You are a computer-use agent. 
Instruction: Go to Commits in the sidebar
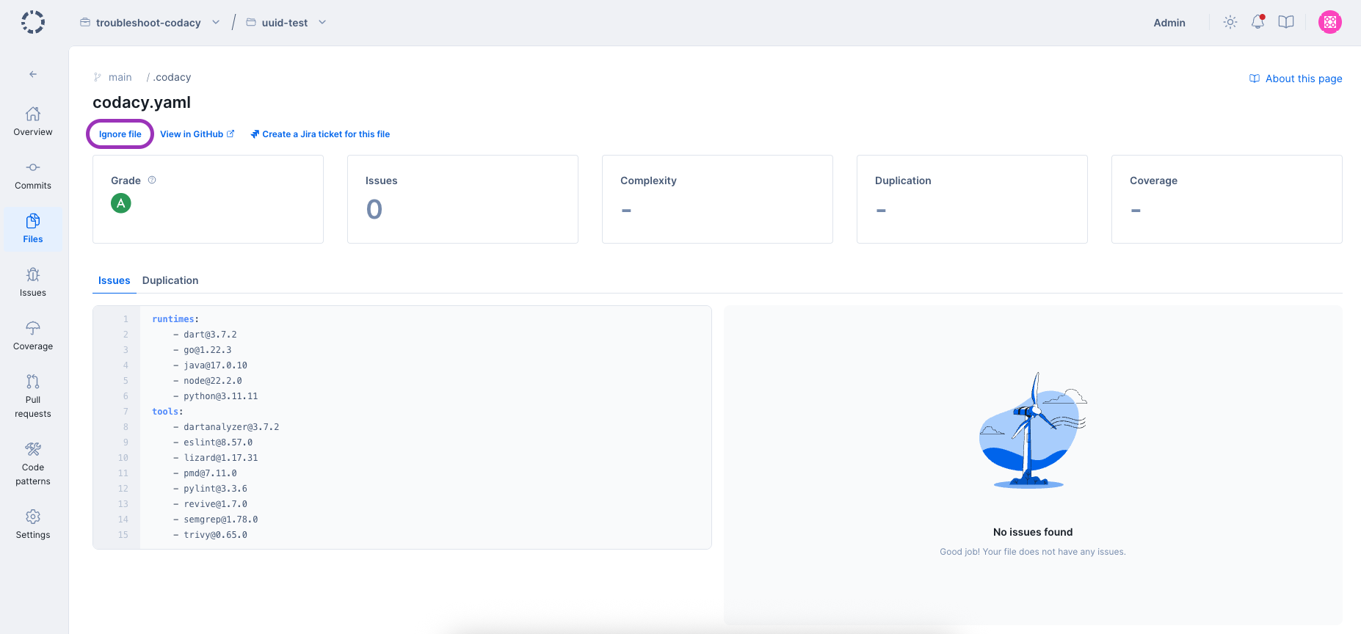tap(33, 175)
